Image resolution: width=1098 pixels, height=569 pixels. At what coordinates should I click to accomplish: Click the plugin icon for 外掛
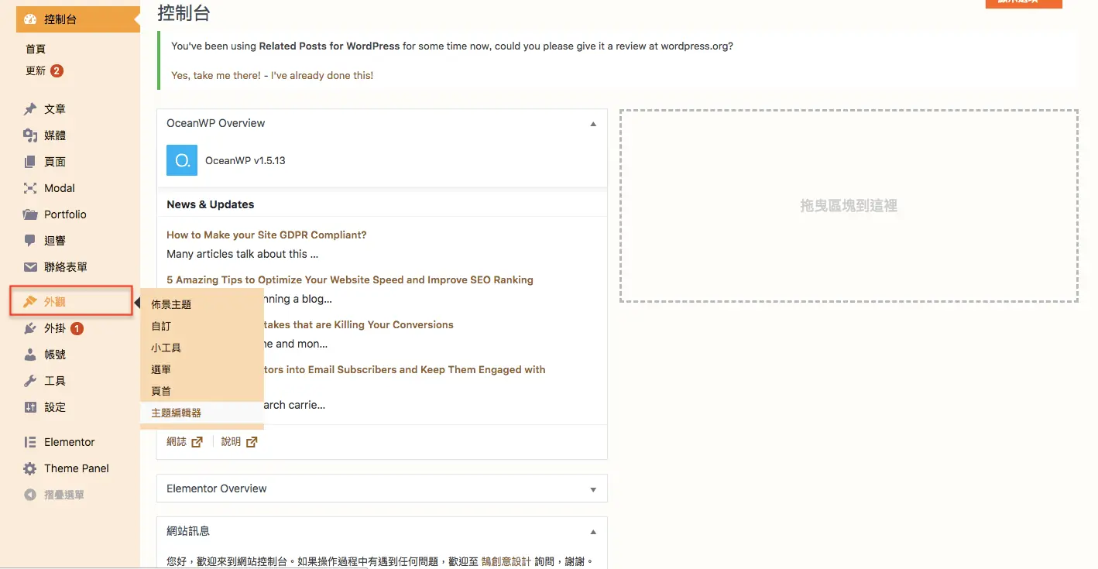pos(30,328)
